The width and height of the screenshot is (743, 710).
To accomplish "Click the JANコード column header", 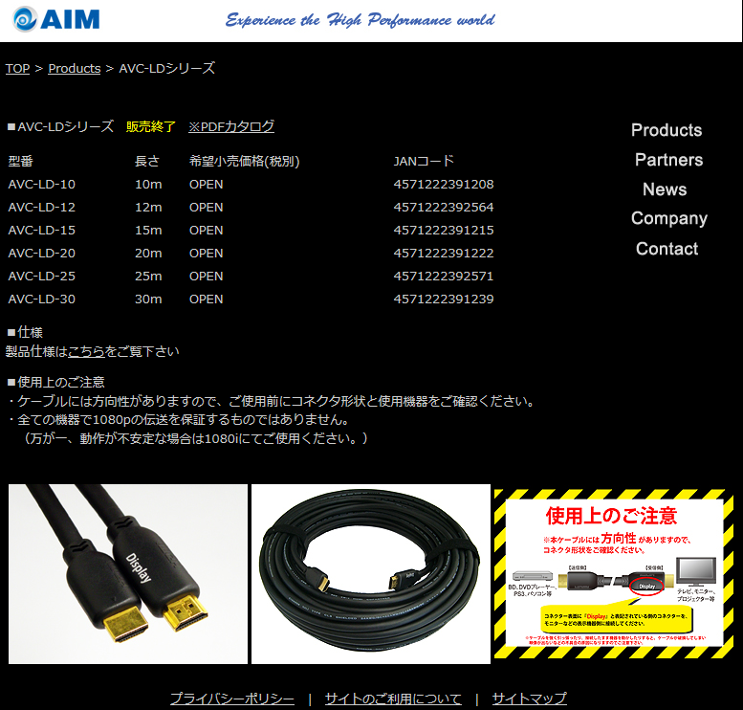I will coord(424,162).
